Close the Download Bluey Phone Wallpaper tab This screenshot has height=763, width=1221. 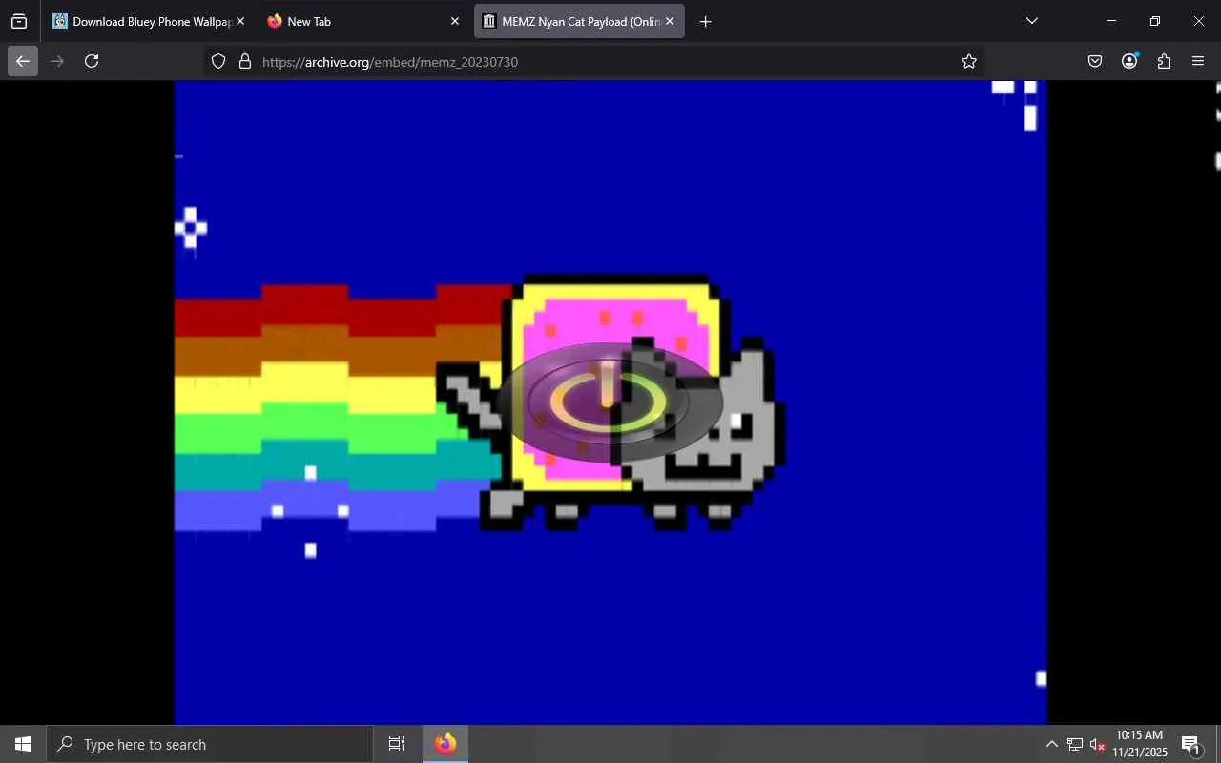[239, 21]
